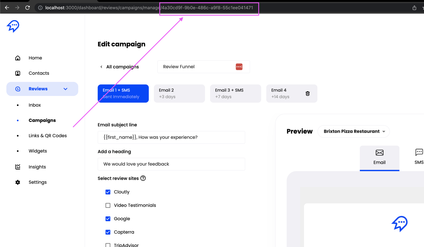
Task: Open Insights via the chart icon
Action: [x=17, y=167]
